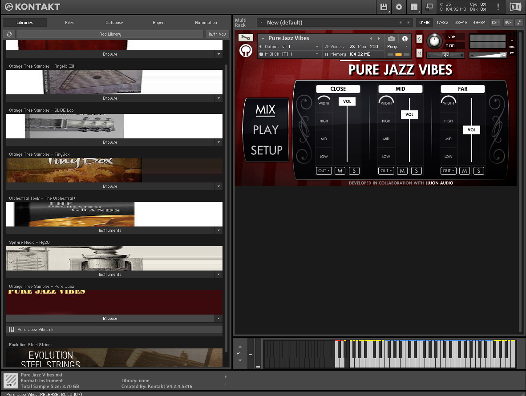Viewport: 526px width, 396px height.
Task: Load previous instrument with left arrow
Action: coord(371,39)
